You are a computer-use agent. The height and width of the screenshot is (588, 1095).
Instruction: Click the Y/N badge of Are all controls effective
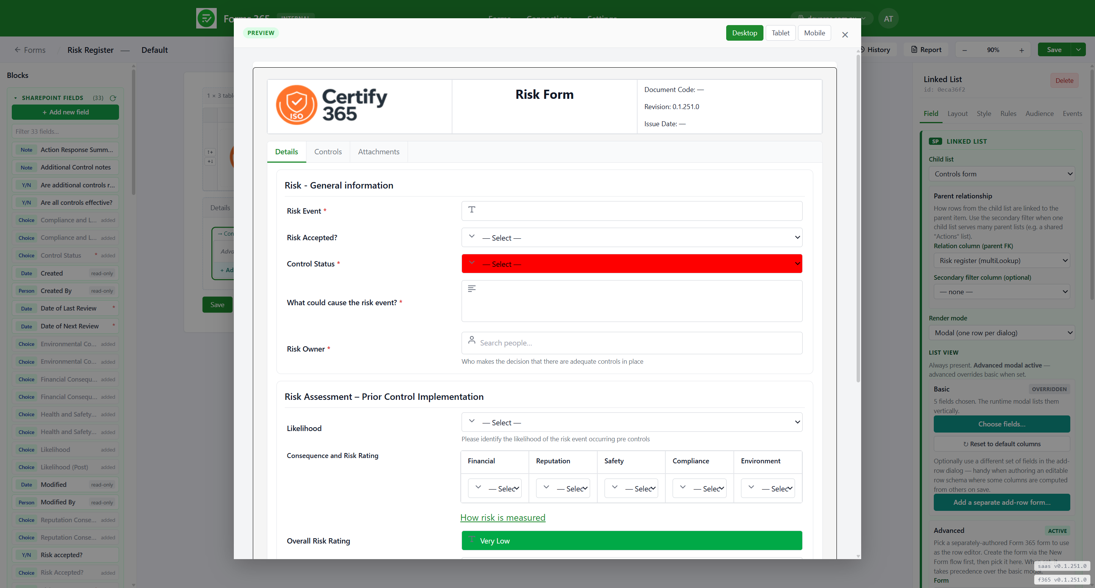pyautogui.click(x=26, y=203)
